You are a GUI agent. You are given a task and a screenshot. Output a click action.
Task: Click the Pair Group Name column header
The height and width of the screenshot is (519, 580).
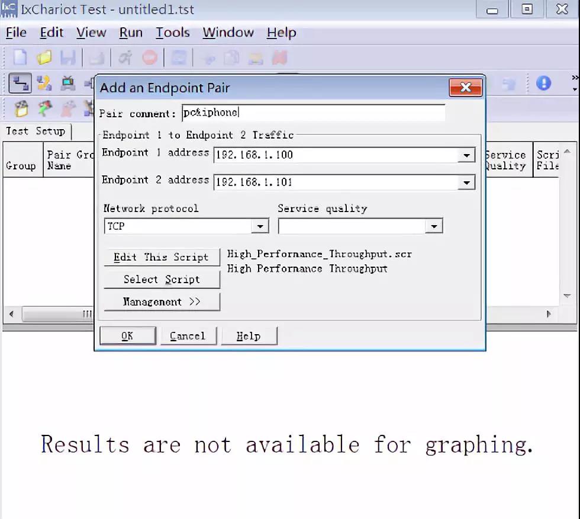(x=69, y=160)
